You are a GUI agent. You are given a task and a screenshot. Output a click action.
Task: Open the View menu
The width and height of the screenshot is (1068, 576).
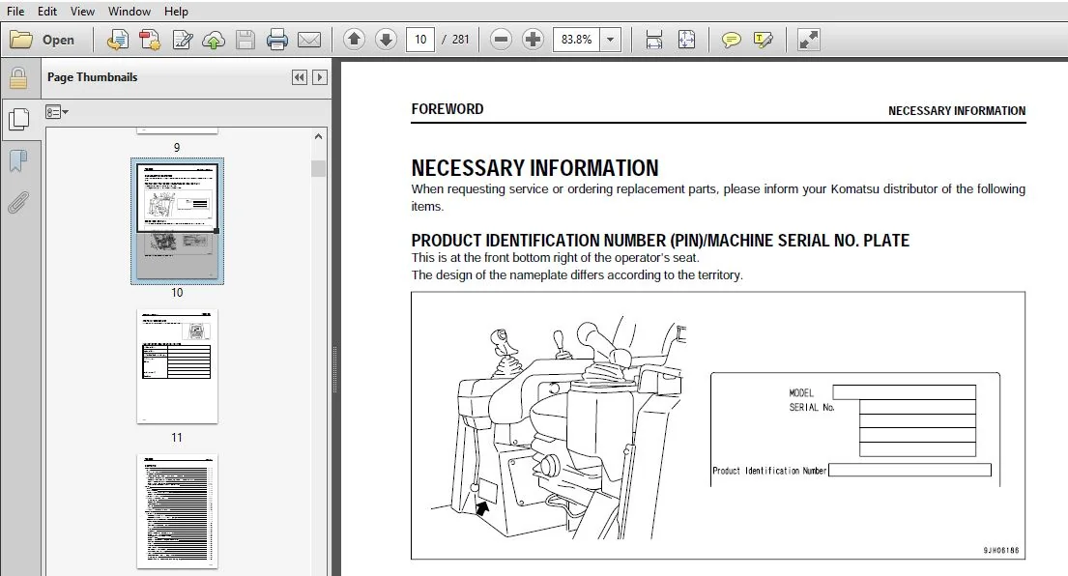pos(82,12)
